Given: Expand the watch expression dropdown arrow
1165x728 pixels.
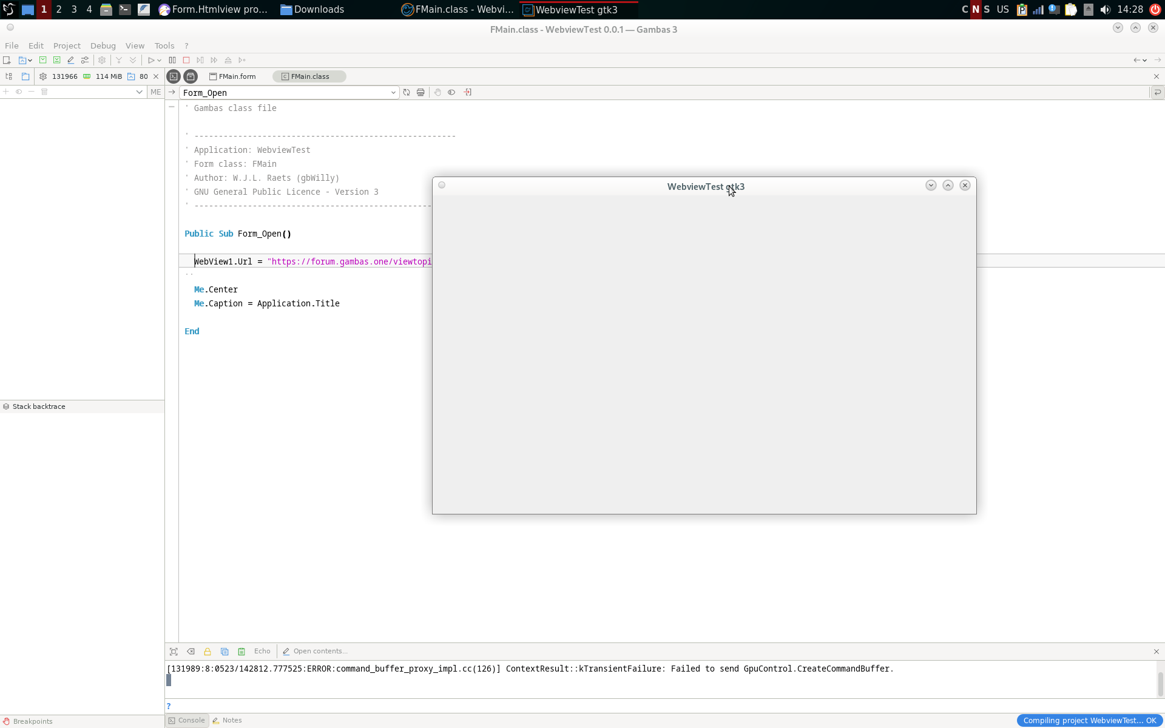Looking at the screenshot, I should [x=139, y=92].
